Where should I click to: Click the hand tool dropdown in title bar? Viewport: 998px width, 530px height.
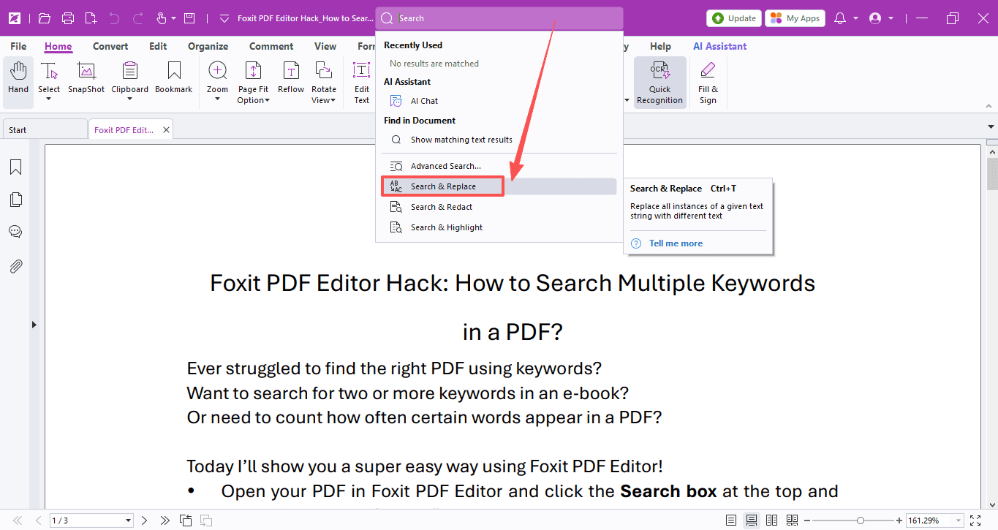pos(173,18)
